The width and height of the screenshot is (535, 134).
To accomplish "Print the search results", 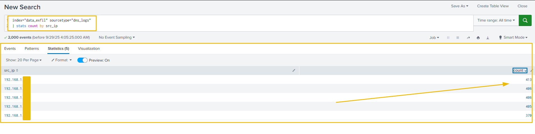I will pos(478,37).
